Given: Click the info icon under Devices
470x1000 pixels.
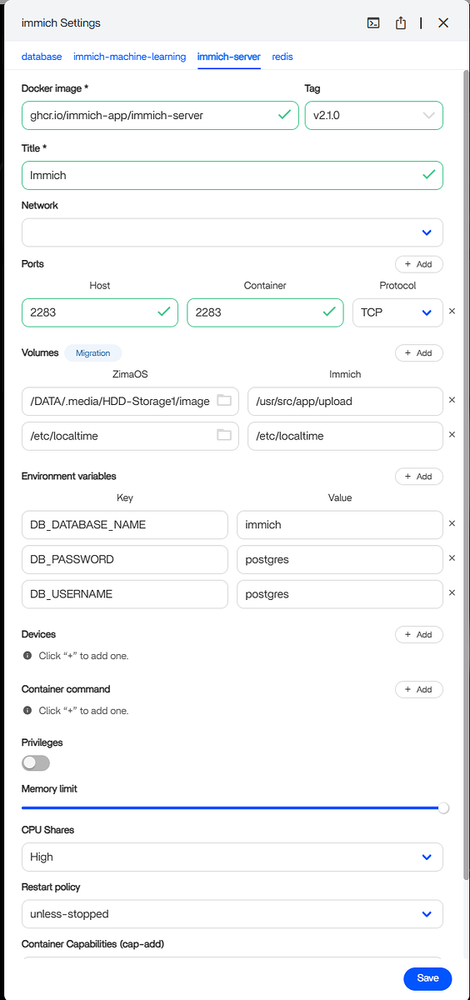Looking at the screenshot, I should click(x=27, y=656).
